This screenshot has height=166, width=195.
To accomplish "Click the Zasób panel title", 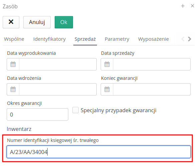I will (10, 6).
